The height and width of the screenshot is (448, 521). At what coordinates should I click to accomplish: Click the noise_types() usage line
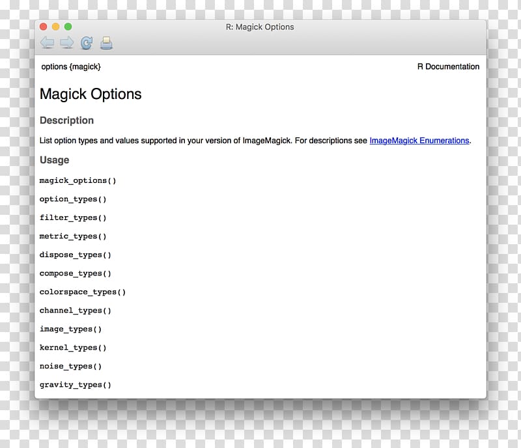pyautogui.click(x=70, y=367)
